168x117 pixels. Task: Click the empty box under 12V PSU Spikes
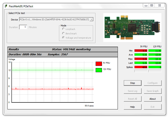[x=155, y=71]
